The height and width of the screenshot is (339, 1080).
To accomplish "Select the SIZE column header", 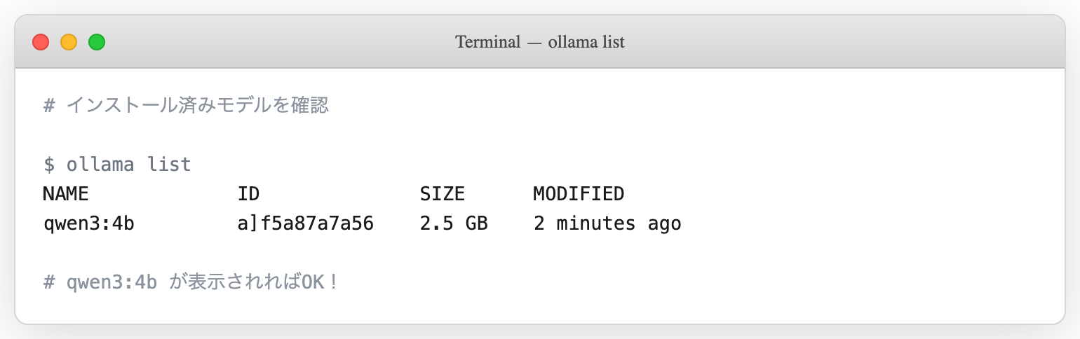I will coord(442,194).
